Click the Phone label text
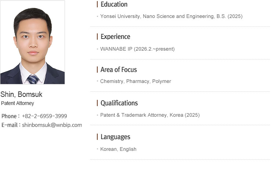This screenshot has width=279, height=174. pyautogui.click(x=9, y=116)
